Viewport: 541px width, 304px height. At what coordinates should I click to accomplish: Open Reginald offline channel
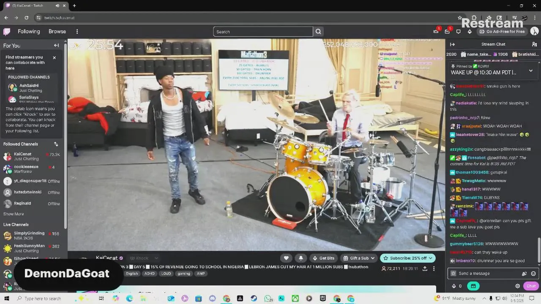32,204
